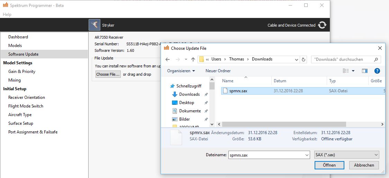The width and height of the screenshot is (389, 178).
Task: Click the Choose File... button
Action: pos(108,74)
